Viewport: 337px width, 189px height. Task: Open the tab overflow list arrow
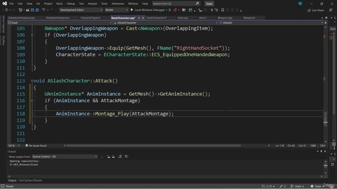click(322, 18)
